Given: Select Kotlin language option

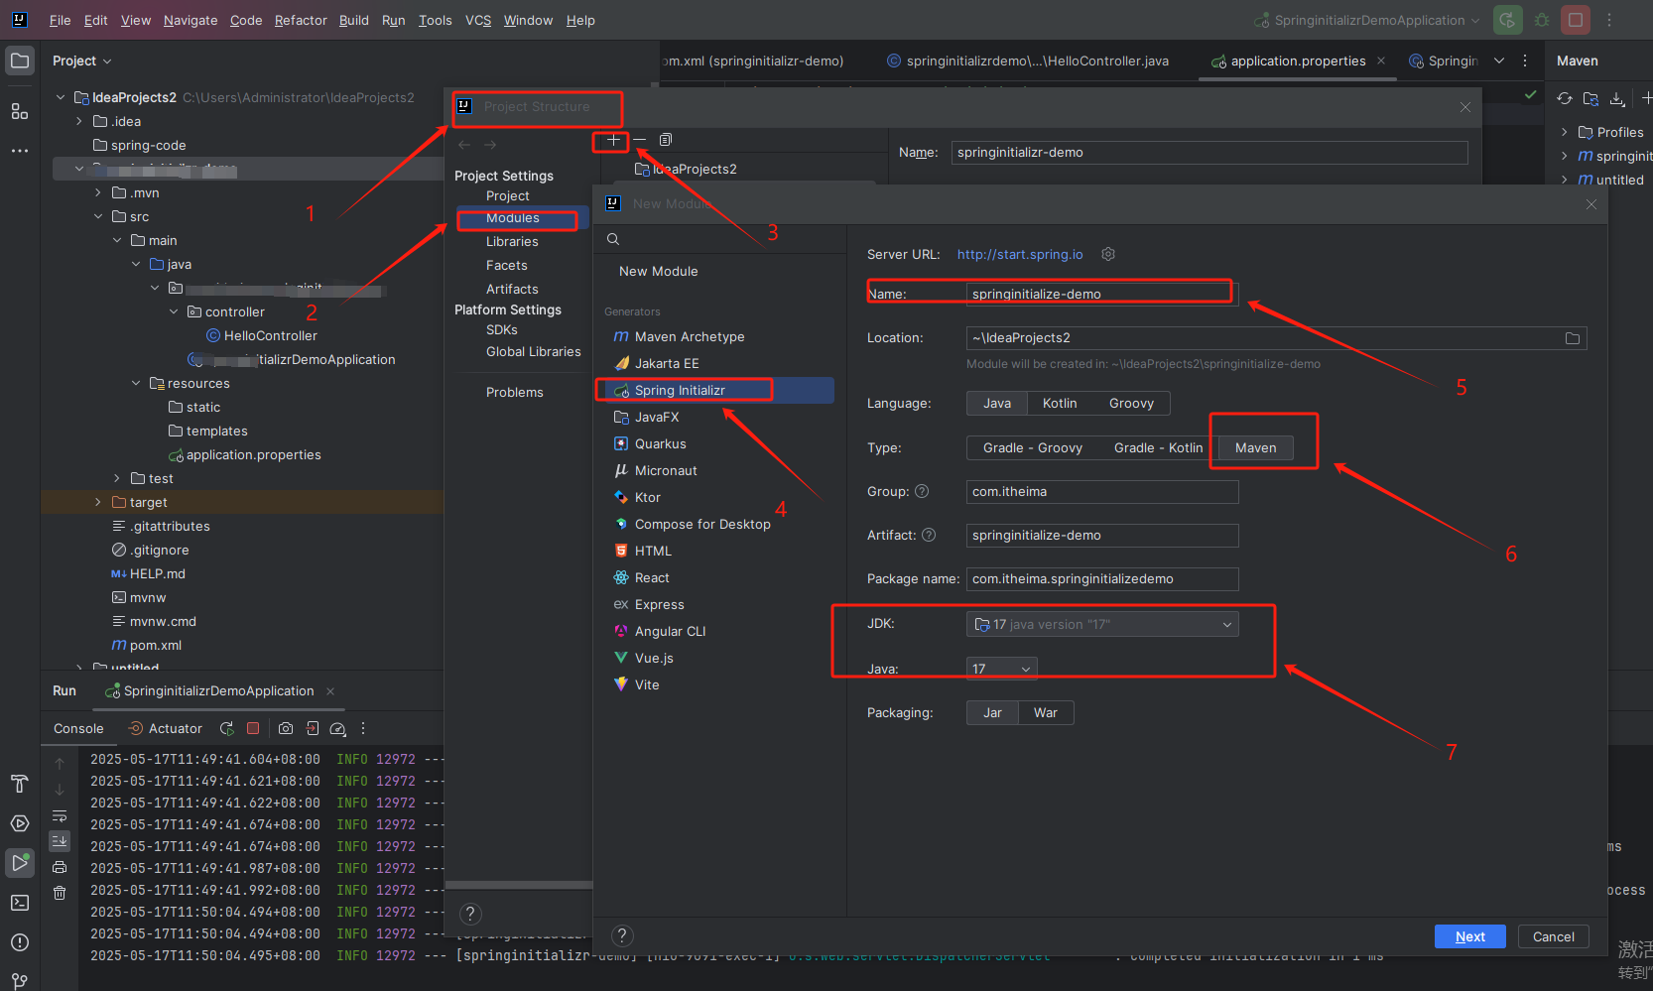Looking at the screenshot, I should 1060,404.
